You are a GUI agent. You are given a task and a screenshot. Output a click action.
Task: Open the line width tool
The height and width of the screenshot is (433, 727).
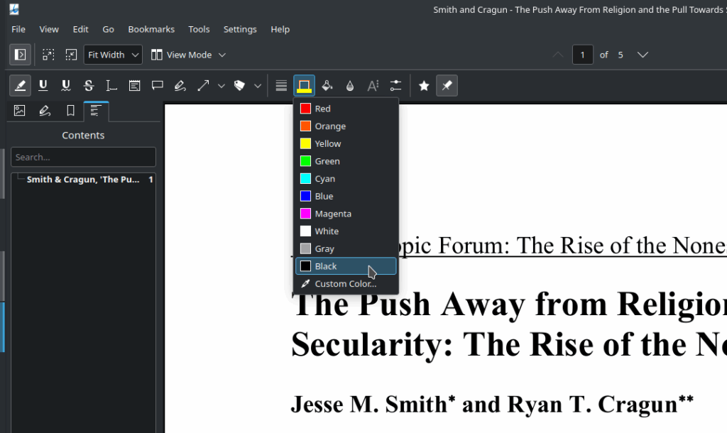pos(281,86)
